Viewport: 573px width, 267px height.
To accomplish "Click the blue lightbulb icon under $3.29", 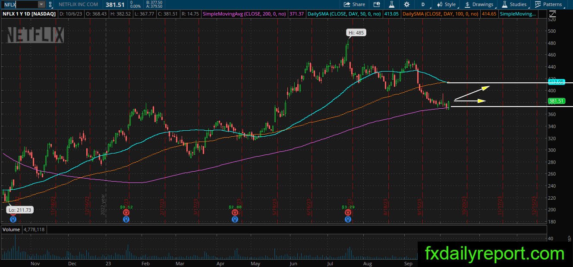I will [x=348, y=219].
